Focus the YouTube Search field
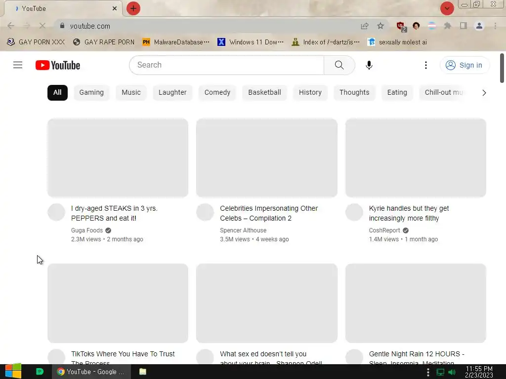 226,65
